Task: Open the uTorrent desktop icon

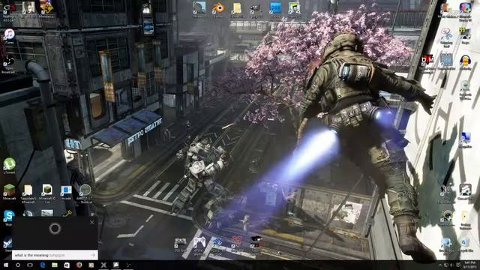Action: point(9,166)
